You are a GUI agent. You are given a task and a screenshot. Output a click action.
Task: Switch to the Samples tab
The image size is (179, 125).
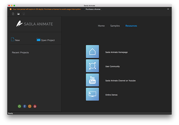(x=115, y=26)
